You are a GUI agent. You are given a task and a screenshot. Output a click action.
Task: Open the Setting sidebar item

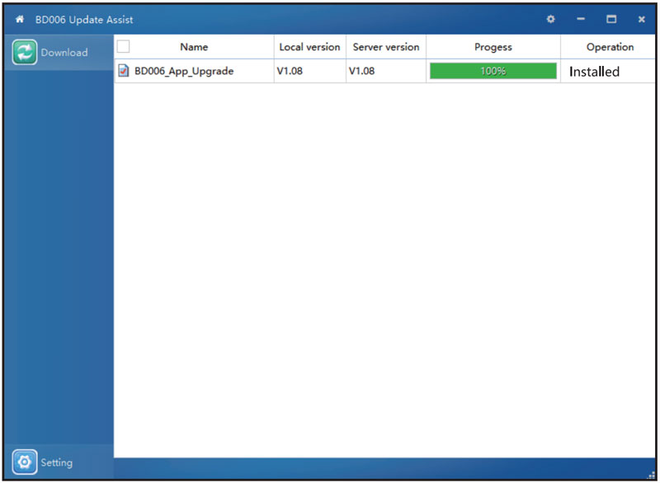59,462
